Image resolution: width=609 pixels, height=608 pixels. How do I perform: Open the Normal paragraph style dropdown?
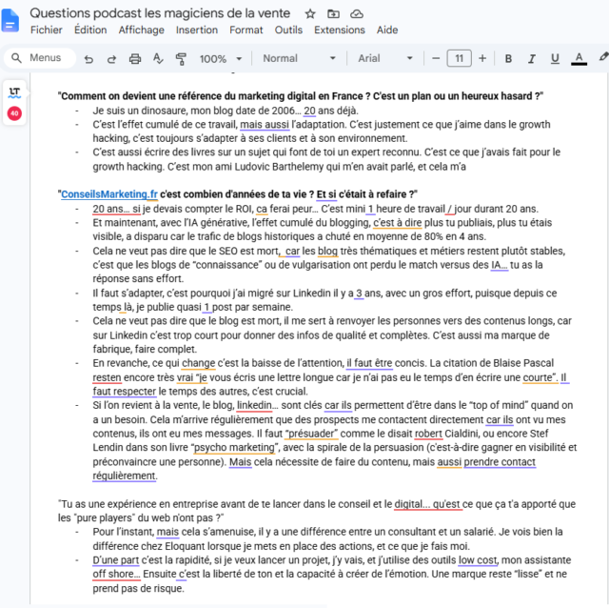coord(299,58)
